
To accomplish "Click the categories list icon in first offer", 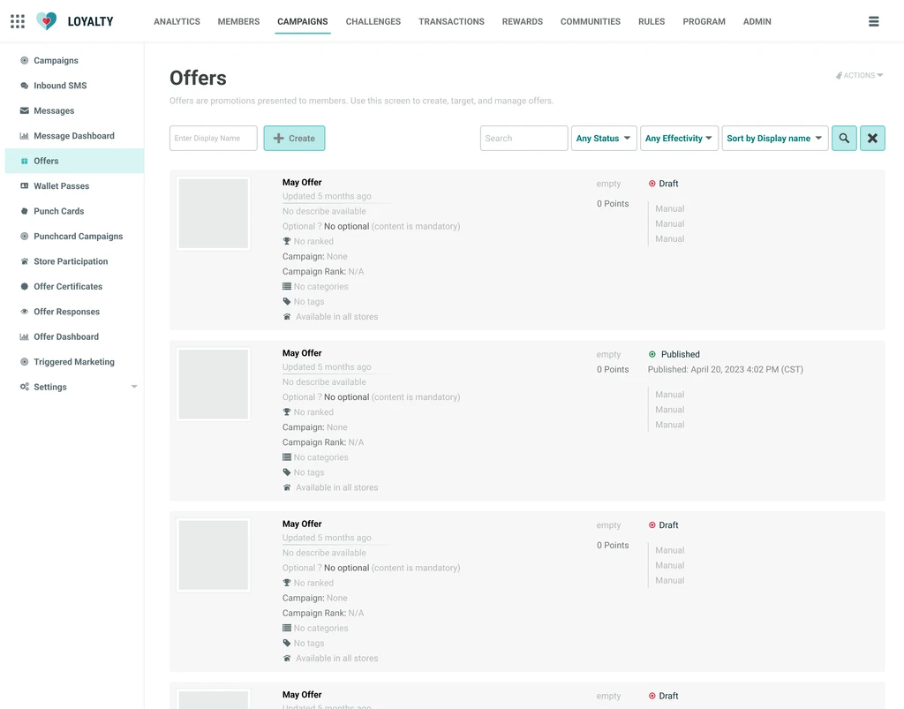I will tap(287, 286).
